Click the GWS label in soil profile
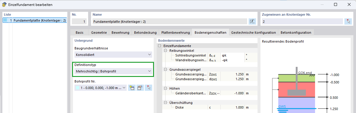The height and width of the screenshot is (113, 356). point(282,106)
